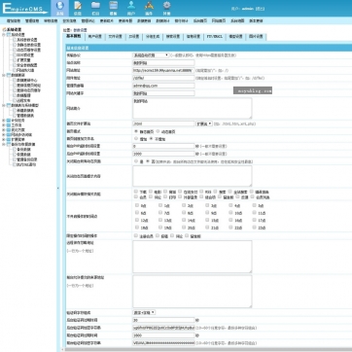Viewport: 352px width, 352px height.
Task: Click the 增加信息 shortcut link
Action: (x=14, y=20)
